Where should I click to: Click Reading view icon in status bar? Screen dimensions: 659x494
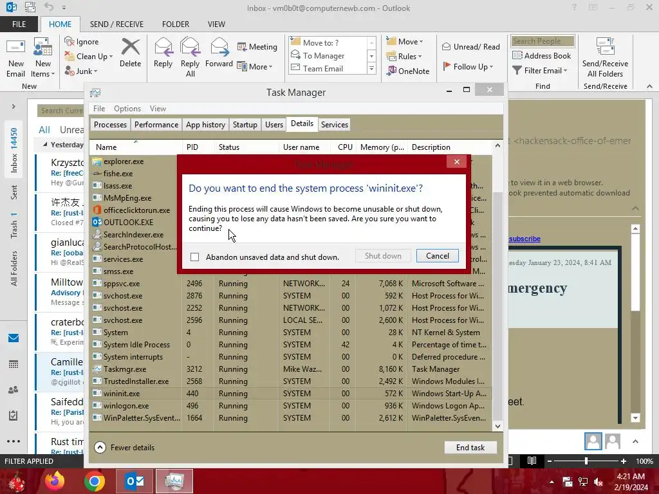click(532, 461)
